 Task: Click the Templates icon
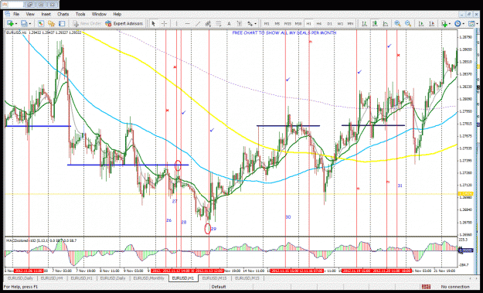[x=471, y=23]
